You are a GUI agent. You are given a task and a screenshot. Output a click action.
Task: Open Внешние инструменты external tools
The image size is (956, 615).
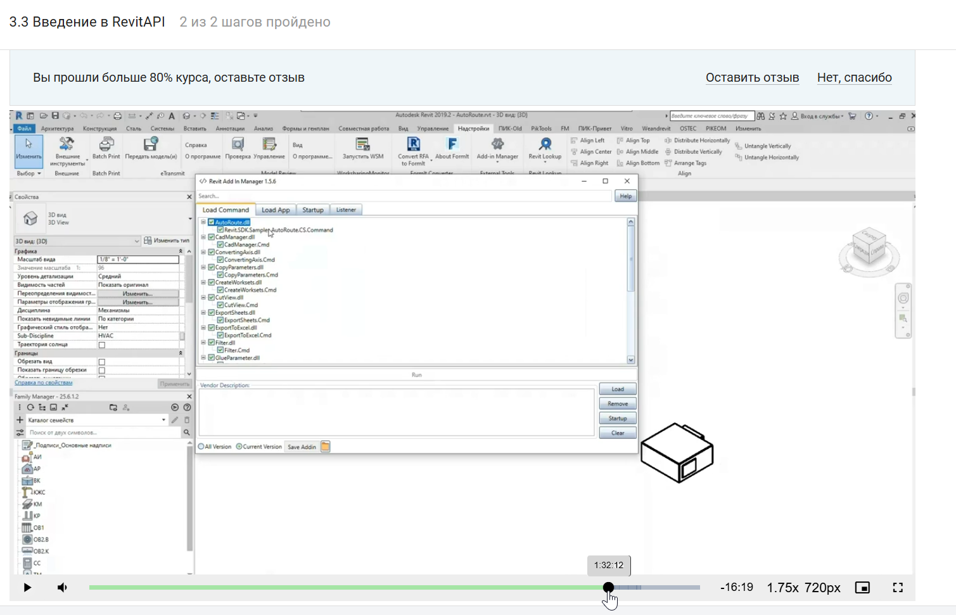(x=67, y=151)
